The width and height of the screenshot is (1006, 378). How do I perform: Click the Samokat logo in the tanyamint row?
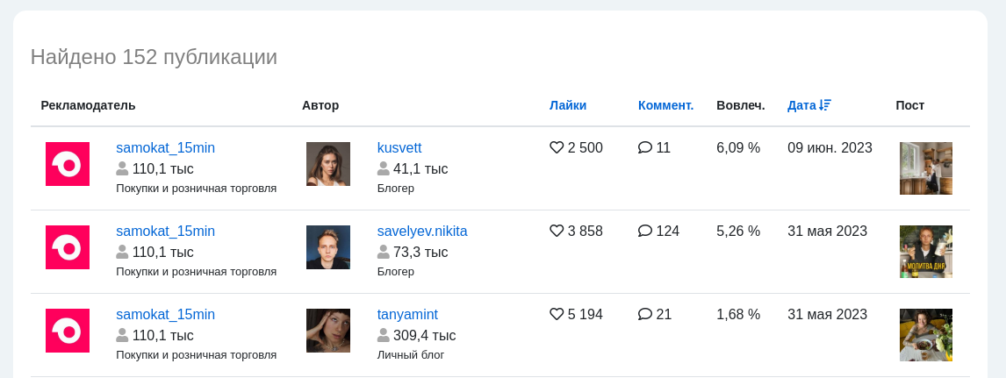click(68, 331)
